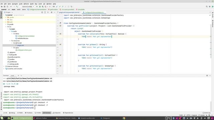Collapse the resources folder node
Image resolution: width=214 pixels, height=120 pixels.
pos(10,41)
